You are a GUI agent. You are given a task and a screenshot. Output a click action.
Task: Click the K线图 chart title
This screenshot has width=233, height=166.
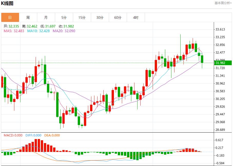(x=7, y=3)
